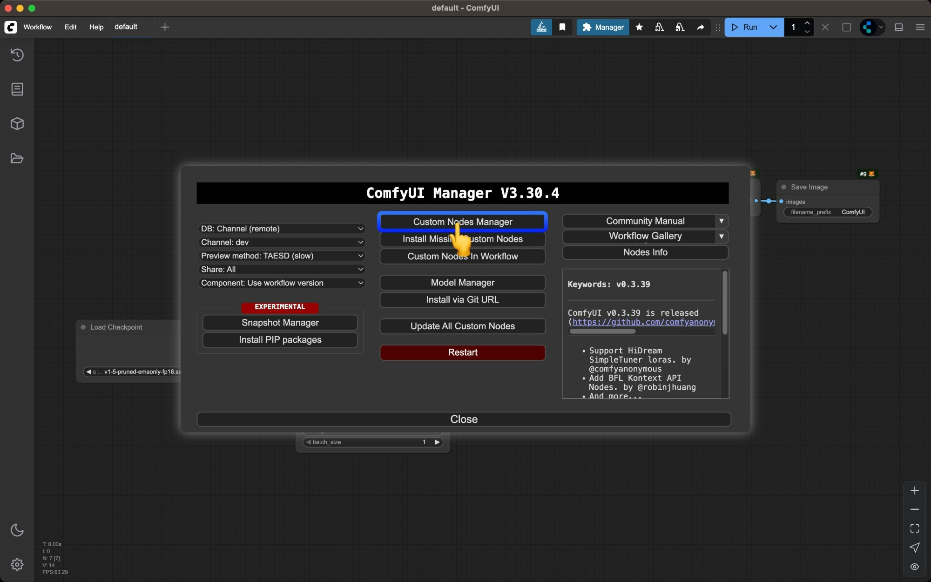931x582 pixels.
Task: Expand the Run button's chevron options
Action: point(773,27)
